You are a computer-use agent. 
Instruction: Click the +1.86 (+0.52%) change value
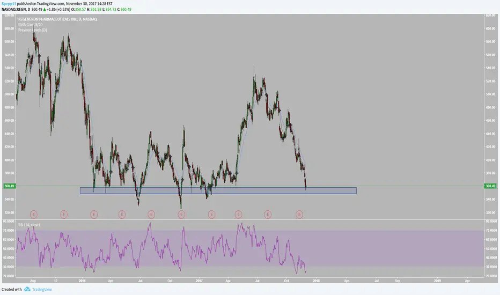[58, 10]
